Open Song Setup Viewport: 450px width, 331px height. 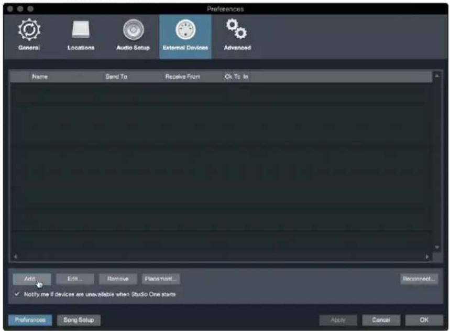pyautogui.click(x=79, y=320)
